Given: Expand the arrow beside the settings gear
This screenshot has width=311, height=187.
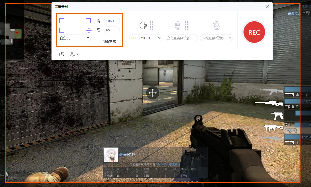Looking at the screenshot, I should pos(78,54).
